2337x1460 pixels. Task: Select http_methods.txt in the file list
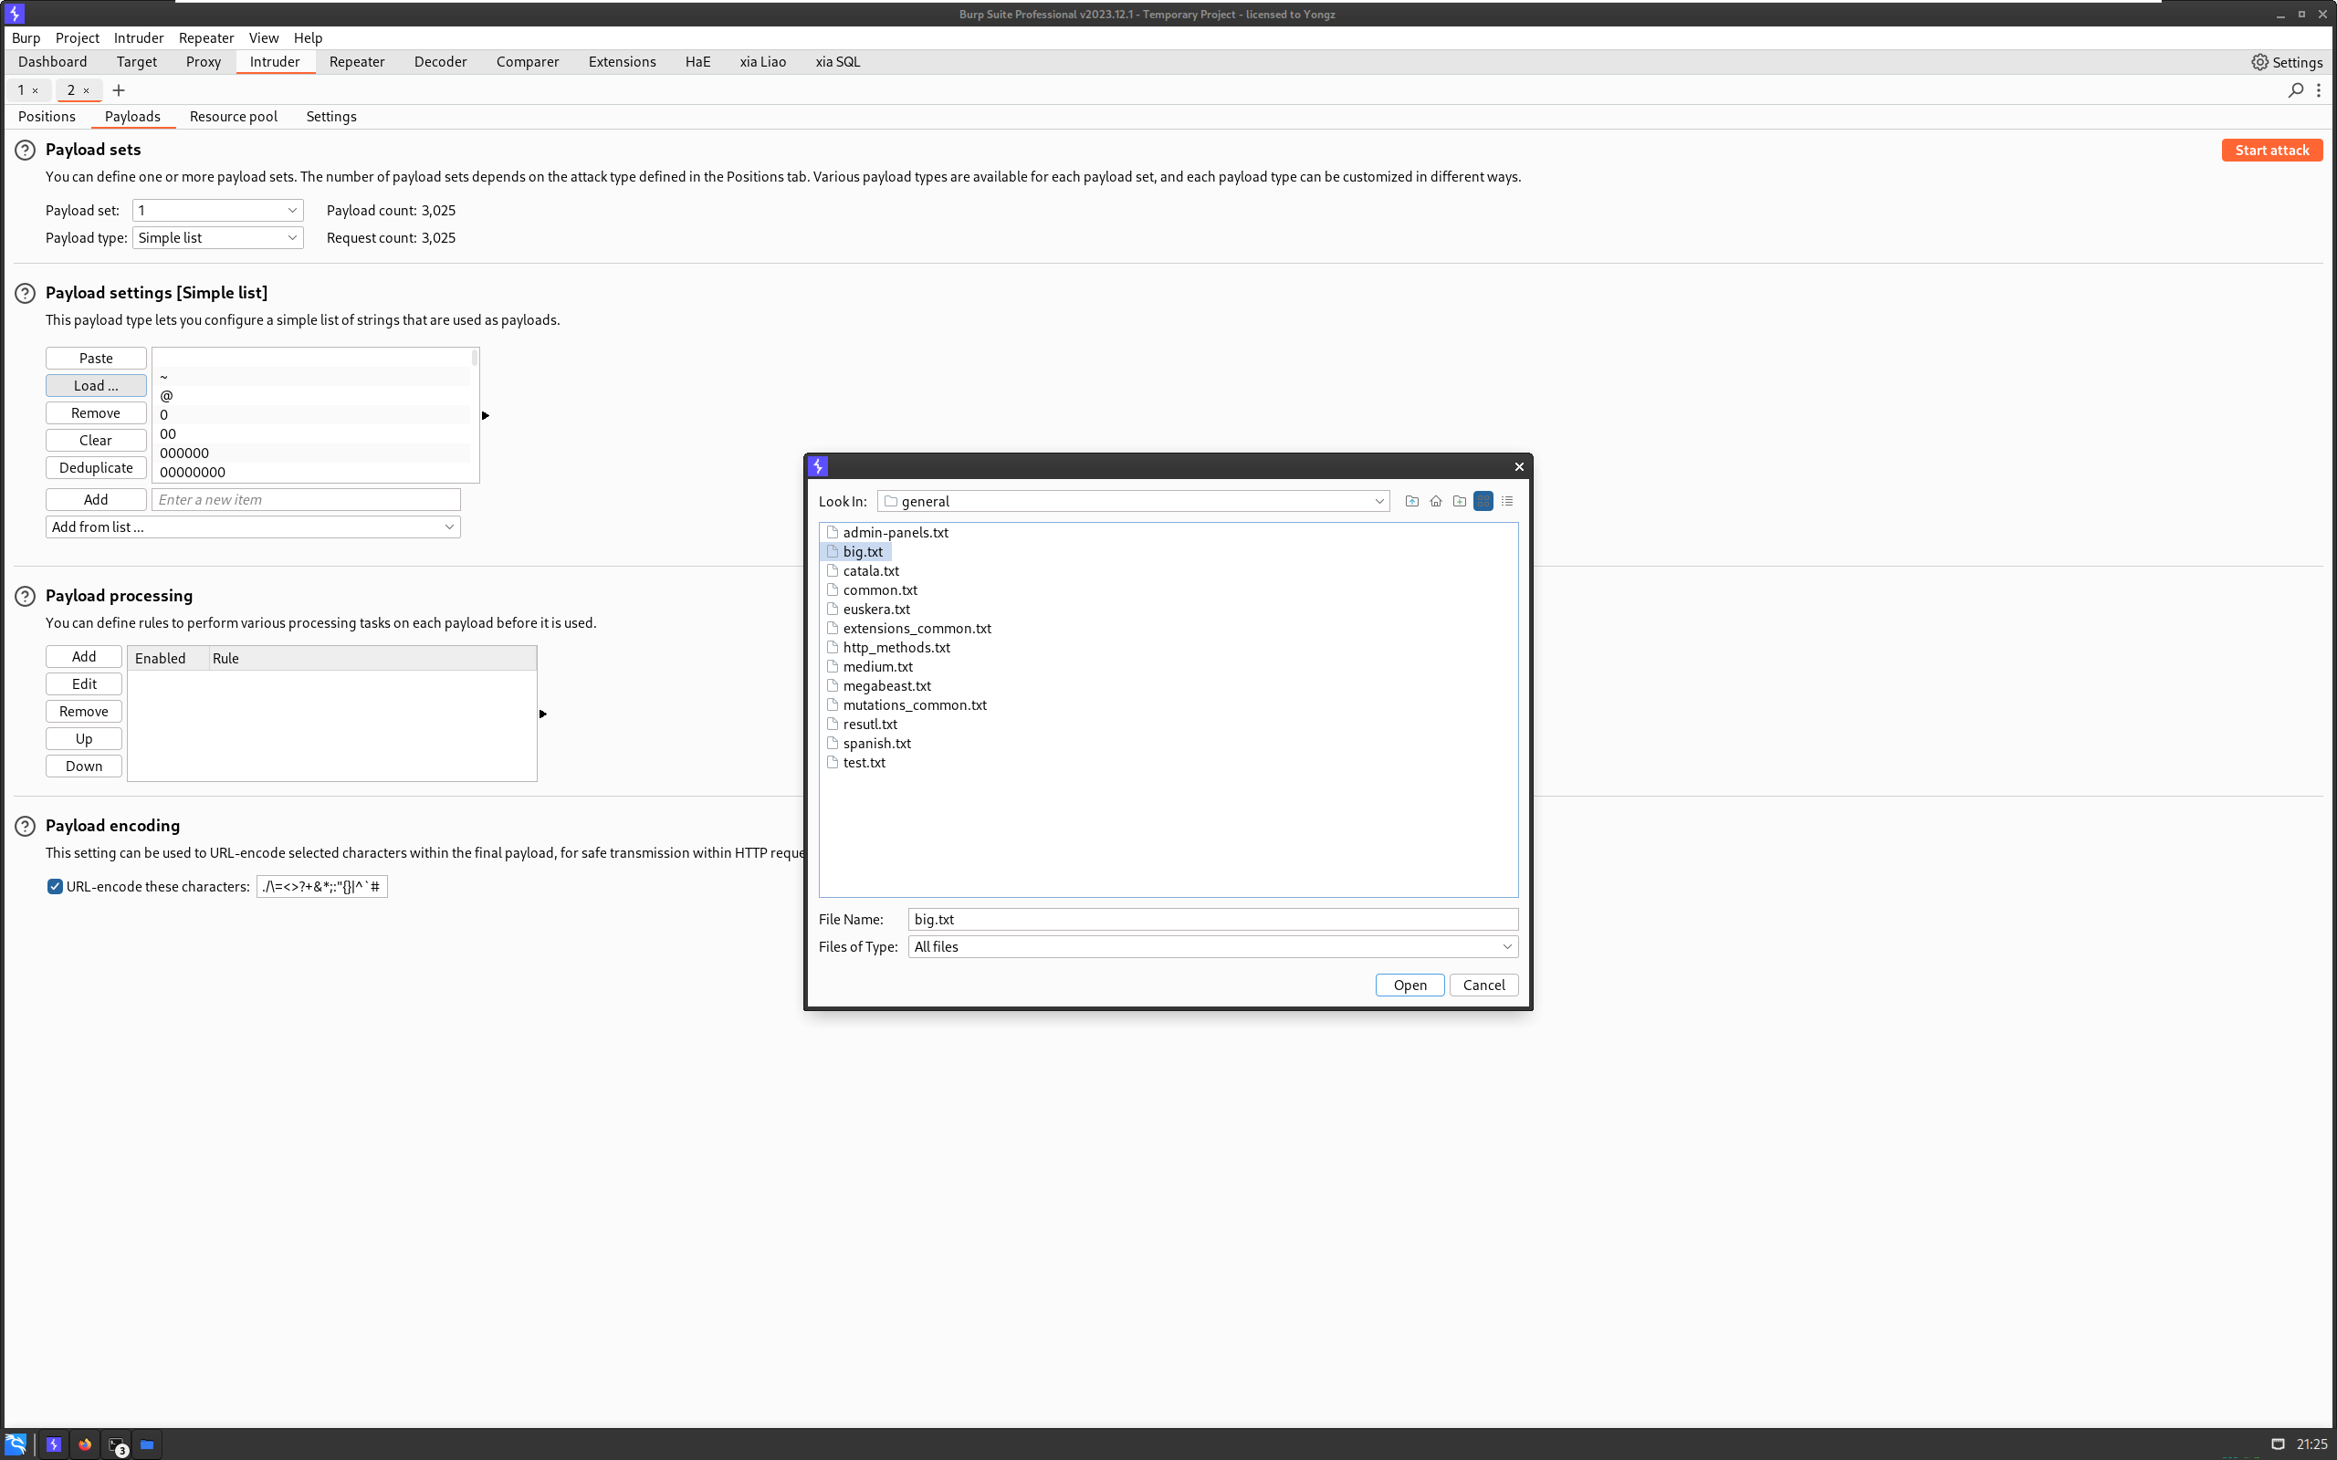click(x=896, y=647)
